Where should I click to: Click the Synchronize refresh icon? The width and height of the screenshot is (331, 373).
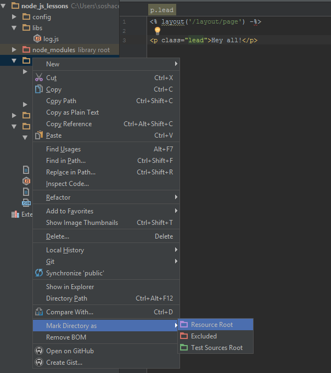tap(39, 273)
